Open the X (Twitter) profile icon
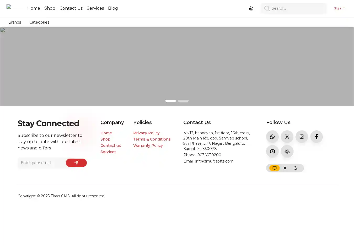Screen dimensions: 354x246 click(x=287, y=137)
